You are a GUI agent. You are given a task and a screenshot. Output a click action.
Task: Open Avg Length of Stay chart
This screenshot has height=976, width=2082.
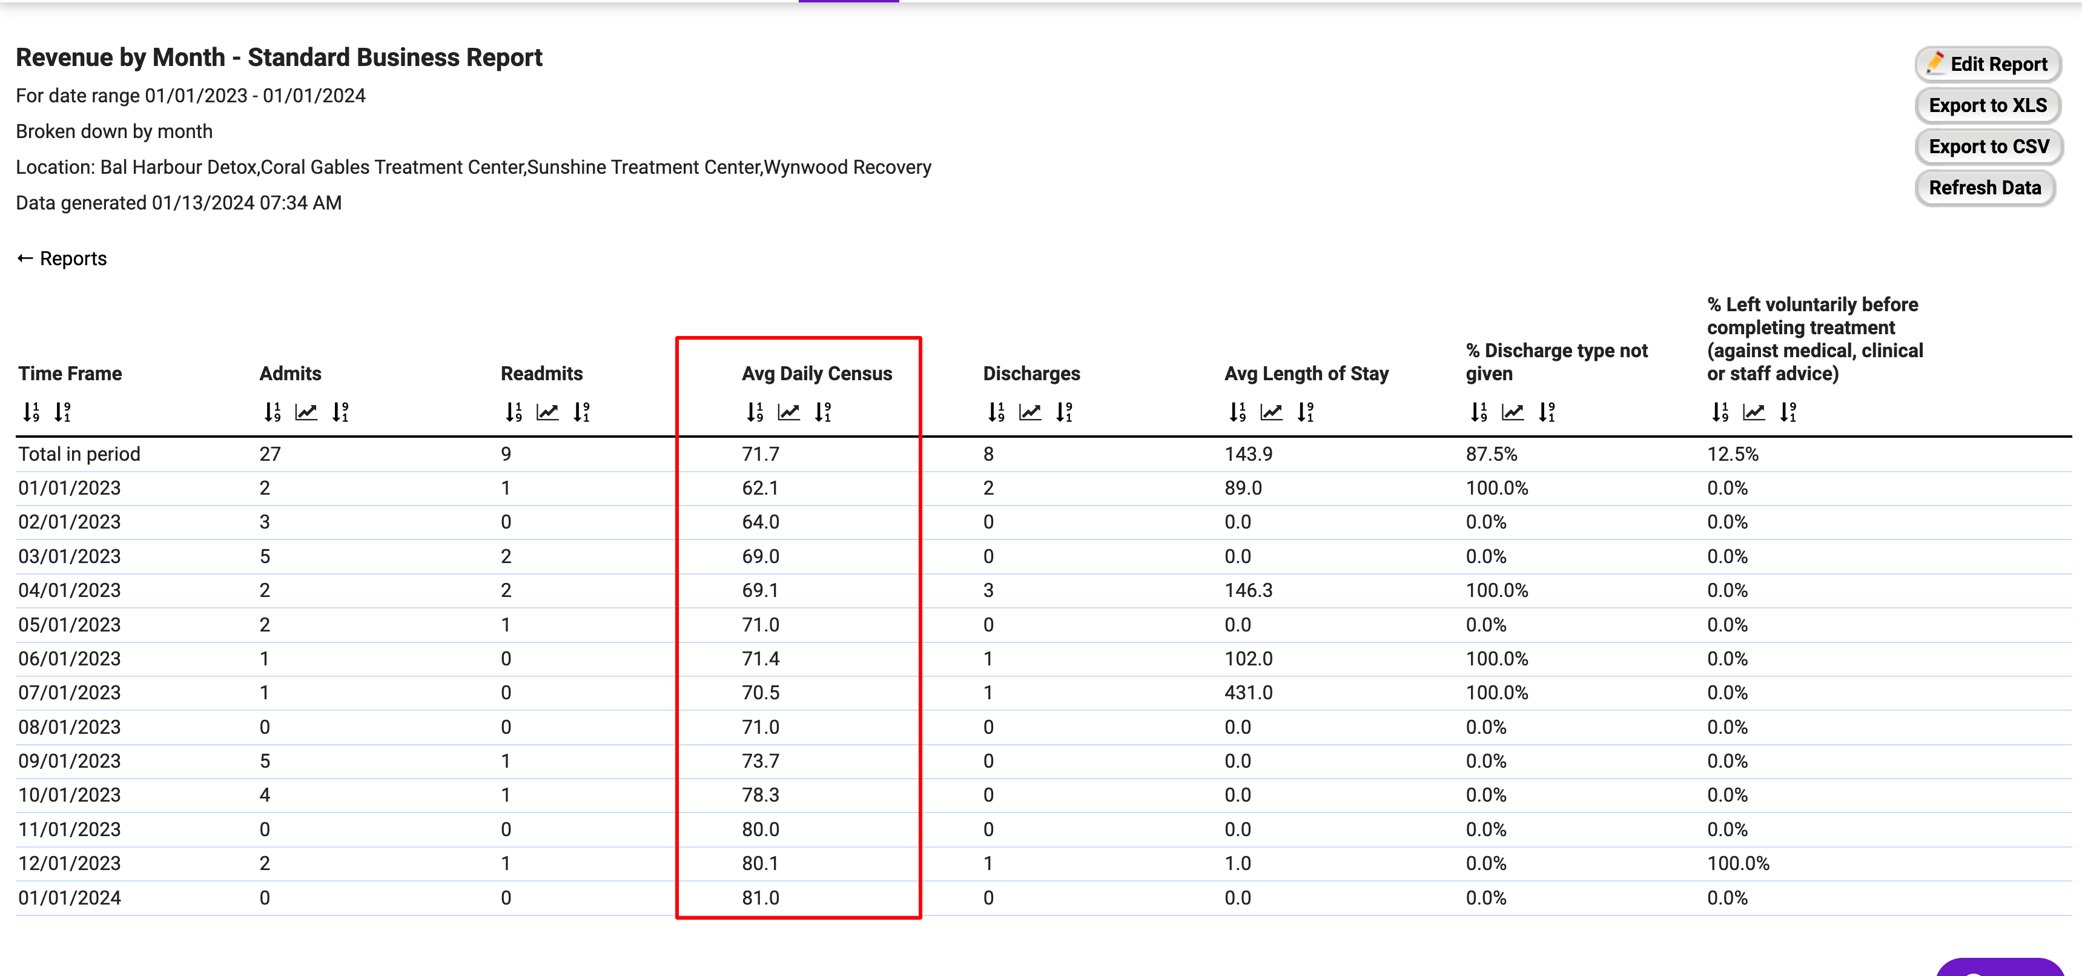coord(1271,412)
